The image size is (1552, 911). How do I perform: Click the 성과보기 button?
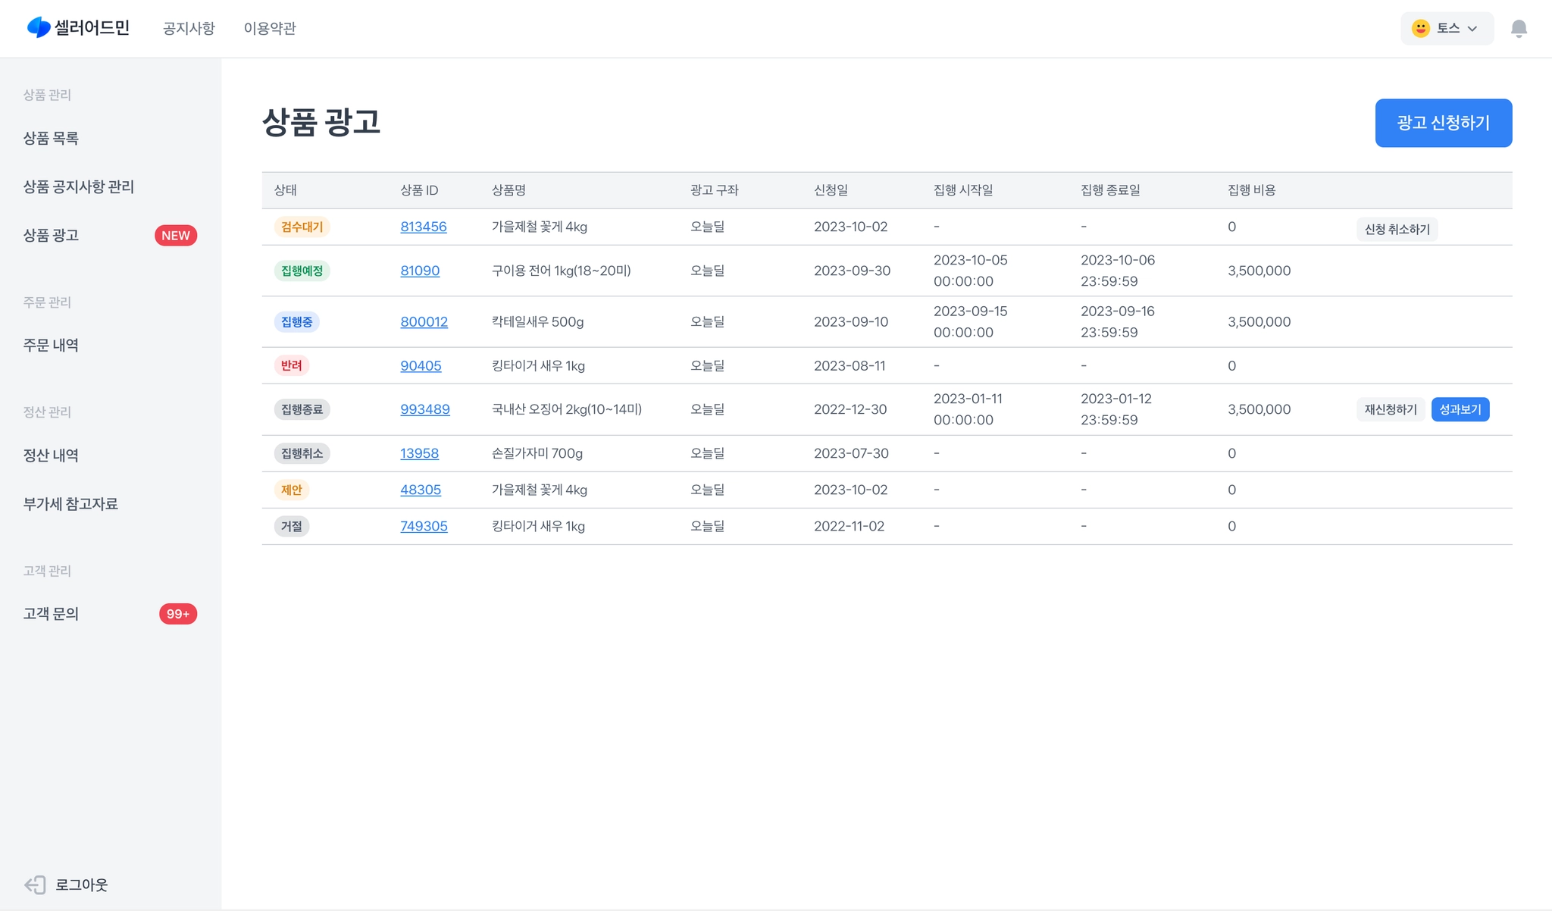coord(1460,409)
